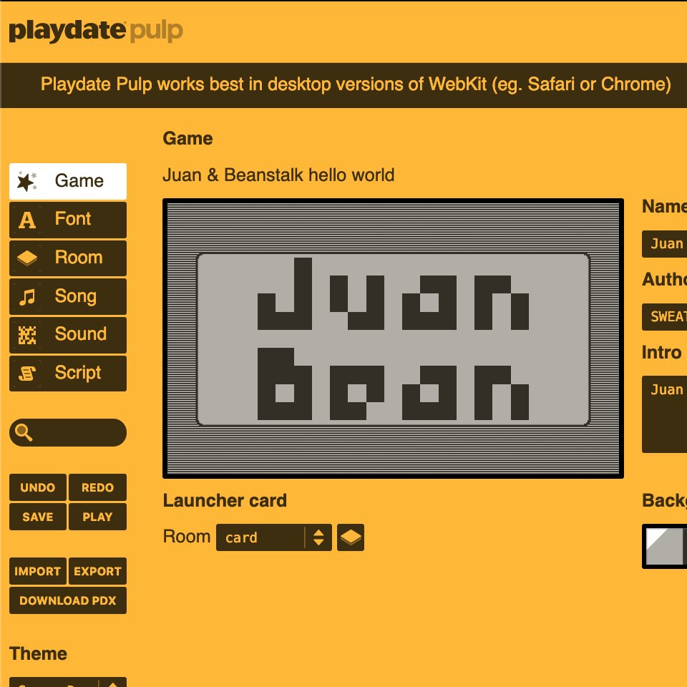Open room editor icon beside card dropdown
The height and width of the screenshot is (687, 687).
351,537
